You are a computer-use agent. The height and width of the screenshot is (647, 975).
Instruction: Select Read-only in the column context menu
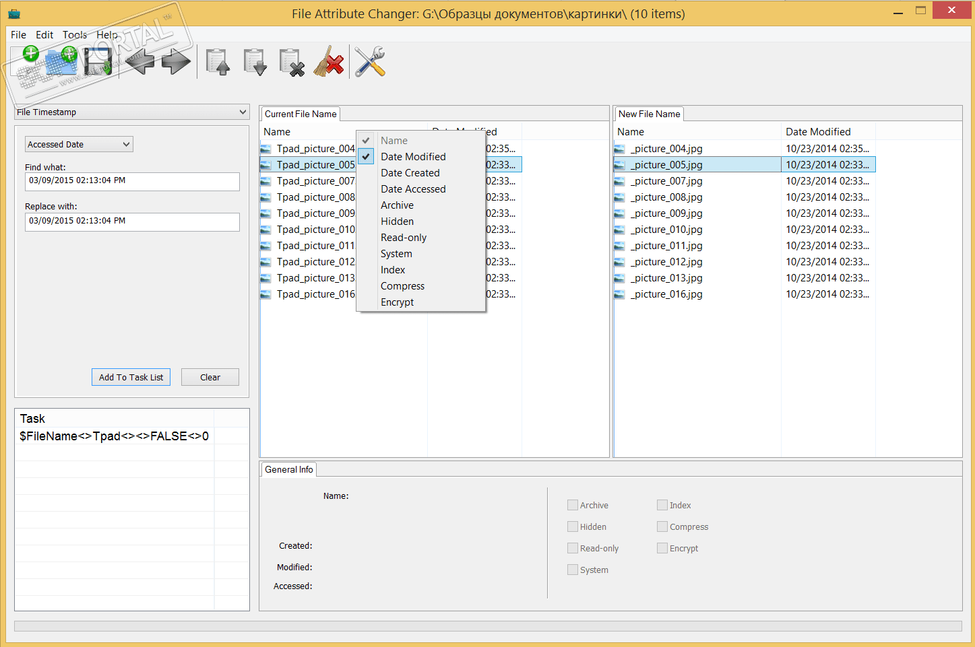coord(421,238)
